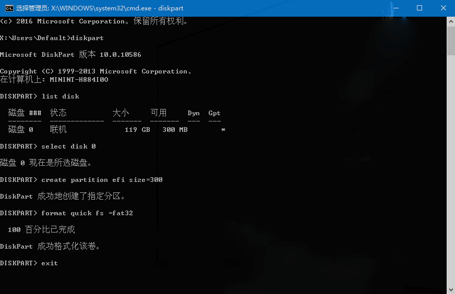Image resolution: width=455 pixels, height=294 pixels.
Task: Close the cmd.exe diskpart window
Action: click(x=443, y=8)
